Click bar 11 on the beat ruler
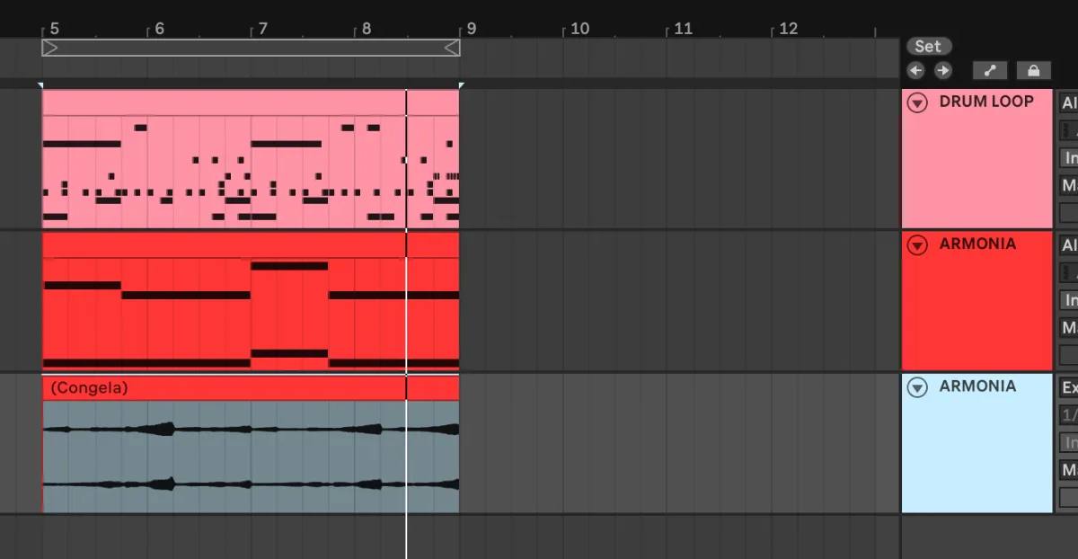This screenshot has width=1078, height=559. pos(684,29)
